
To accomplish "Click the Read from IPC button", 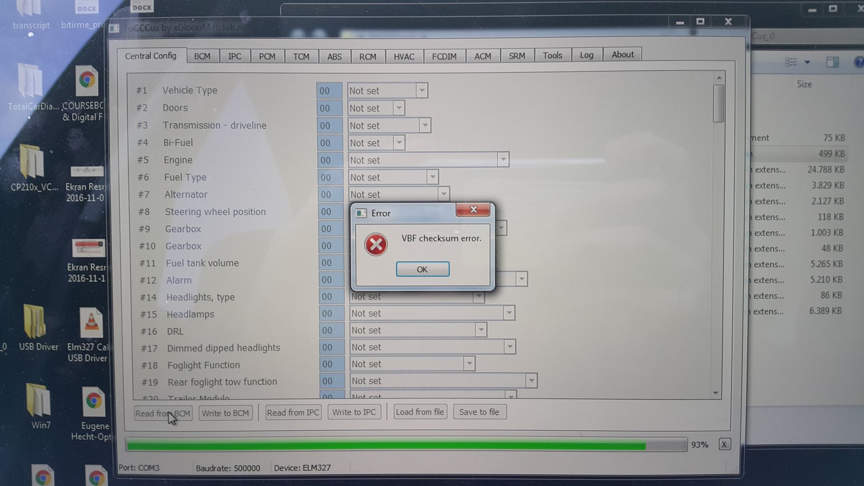I will coord(293,413).
